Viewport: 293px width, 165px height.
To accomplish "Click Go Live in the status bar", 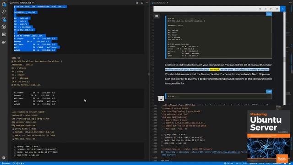I will pyautogui.click(x=228, y=163).
